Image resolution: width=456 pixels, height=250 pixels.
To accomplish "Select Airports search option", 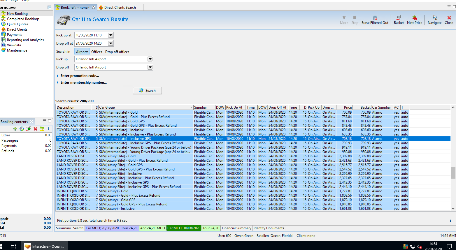I will coord(82,52).
